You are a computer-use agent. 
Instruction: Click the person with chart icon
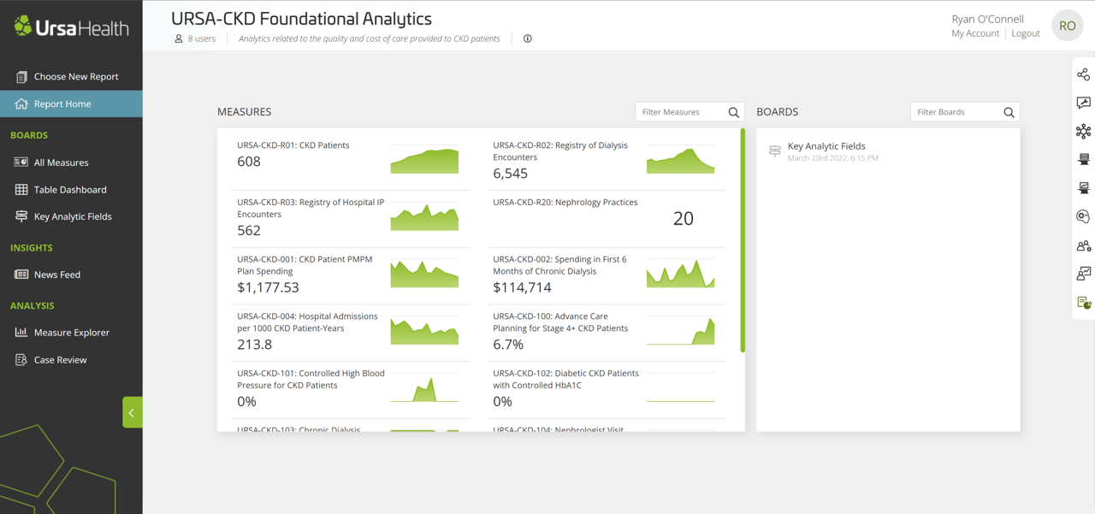tap(1084, 274)
